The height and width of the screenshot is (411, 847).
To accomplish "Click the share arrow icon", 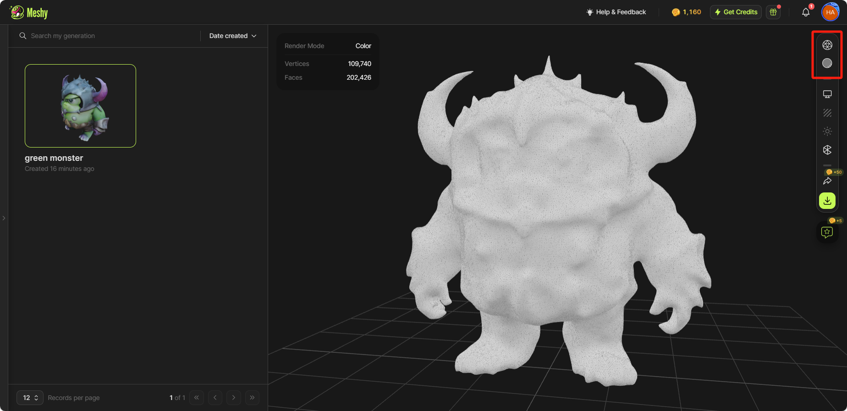I will coord(827,181).
